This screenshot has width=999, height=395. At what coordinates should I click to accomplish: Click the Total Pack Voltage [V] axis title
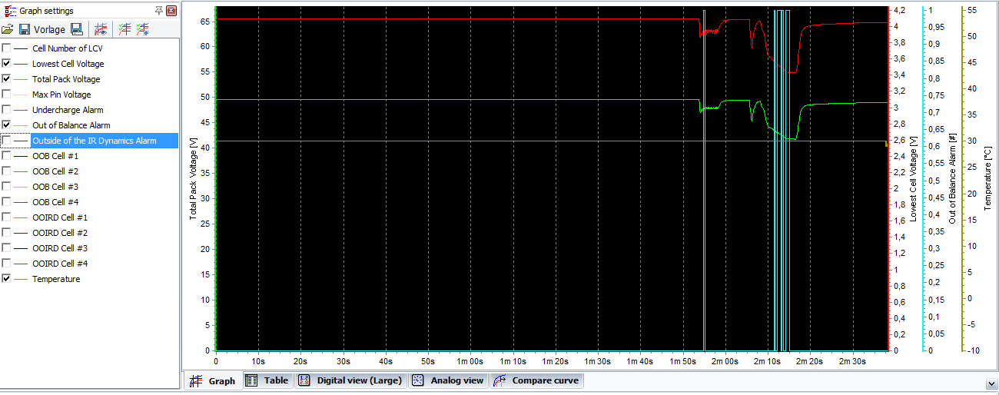click(x=194, y=180)
